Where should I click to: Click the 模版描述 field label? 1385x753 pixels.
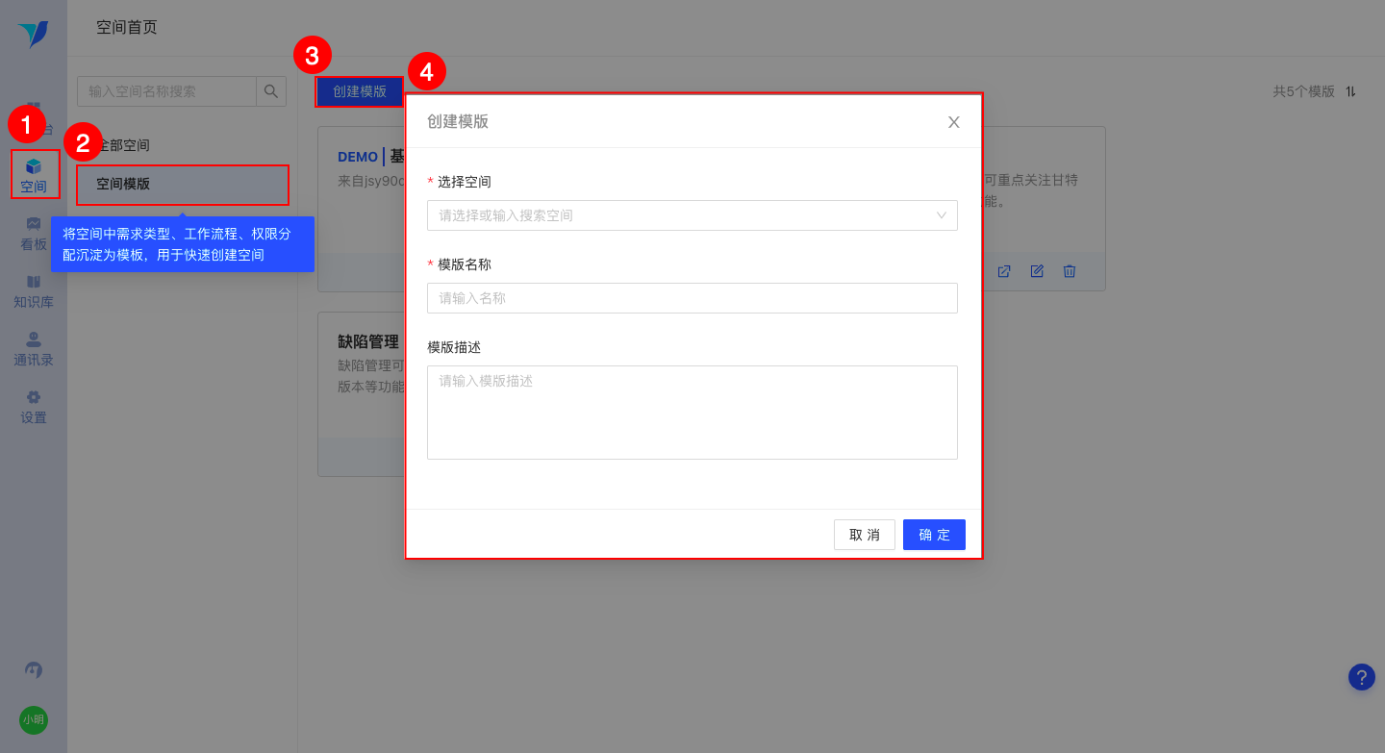pyautogui.click(x=454, y=347)
